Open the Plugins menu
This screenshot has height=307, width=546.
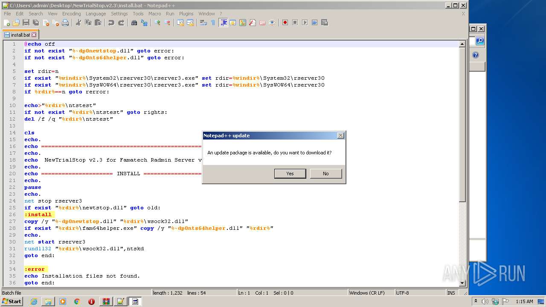point(186,14)
